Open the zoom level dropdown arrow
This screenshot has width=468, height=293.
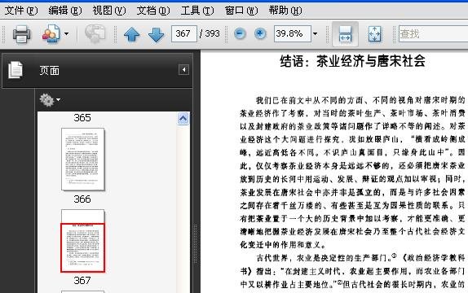[x=316, y=33]
